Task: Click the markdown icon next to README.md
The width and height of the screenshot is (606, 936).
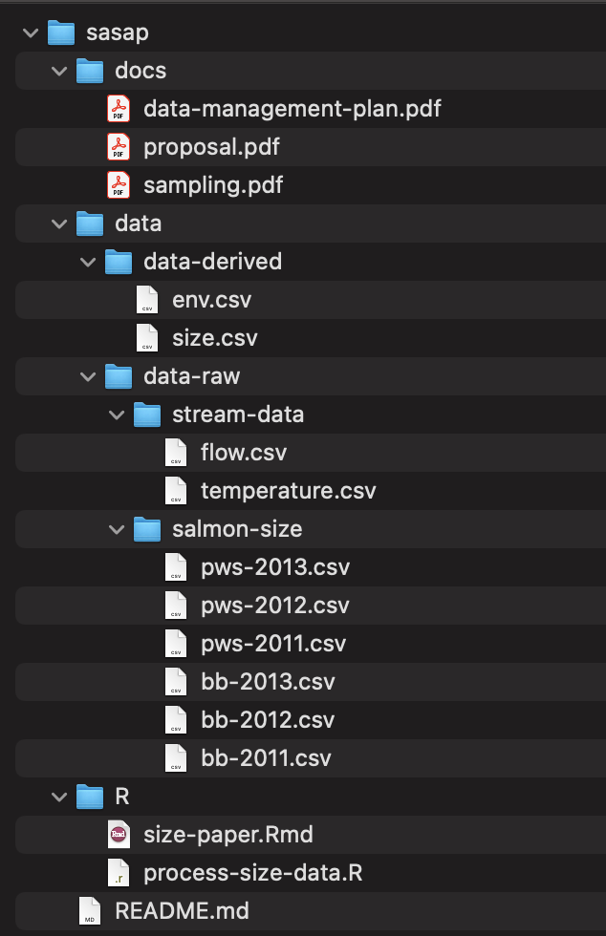Action: (x=90, y=911)
